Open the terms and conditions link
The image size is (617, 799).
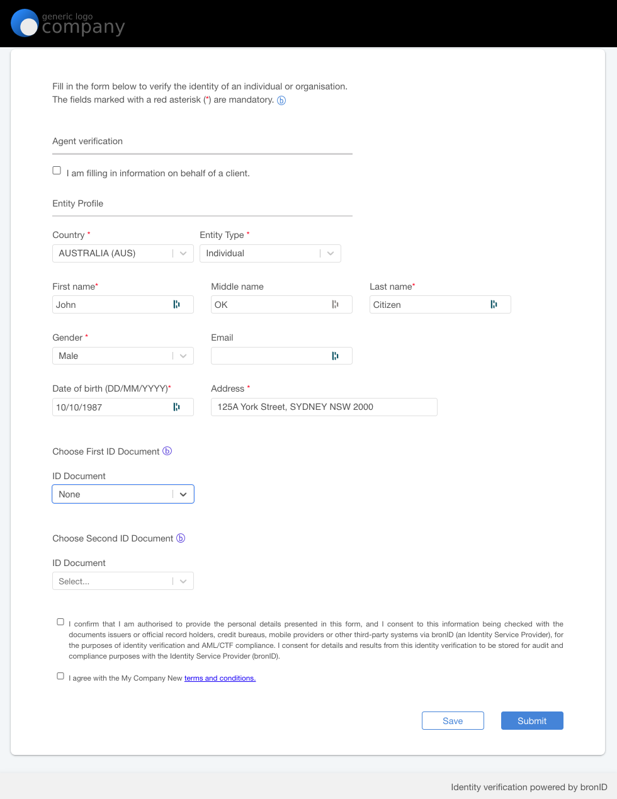[220, 678]
